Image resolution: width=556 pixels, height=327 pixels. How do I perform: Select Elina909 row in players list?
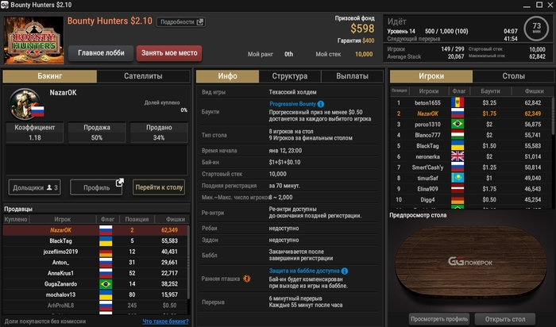pyautogui.click(x=471, y=189)
